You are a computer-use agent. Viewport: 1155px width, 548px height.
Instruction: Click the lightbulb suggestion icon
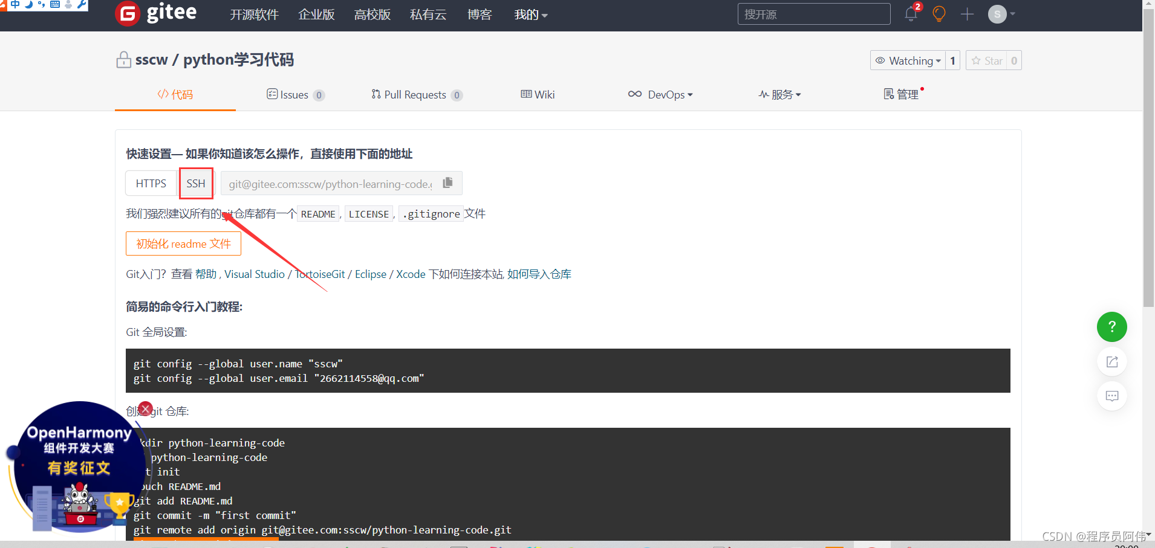point(938,14)
